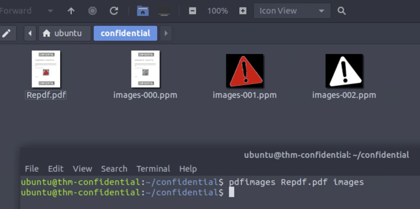Click the Forward navigation button

[16, 11]
